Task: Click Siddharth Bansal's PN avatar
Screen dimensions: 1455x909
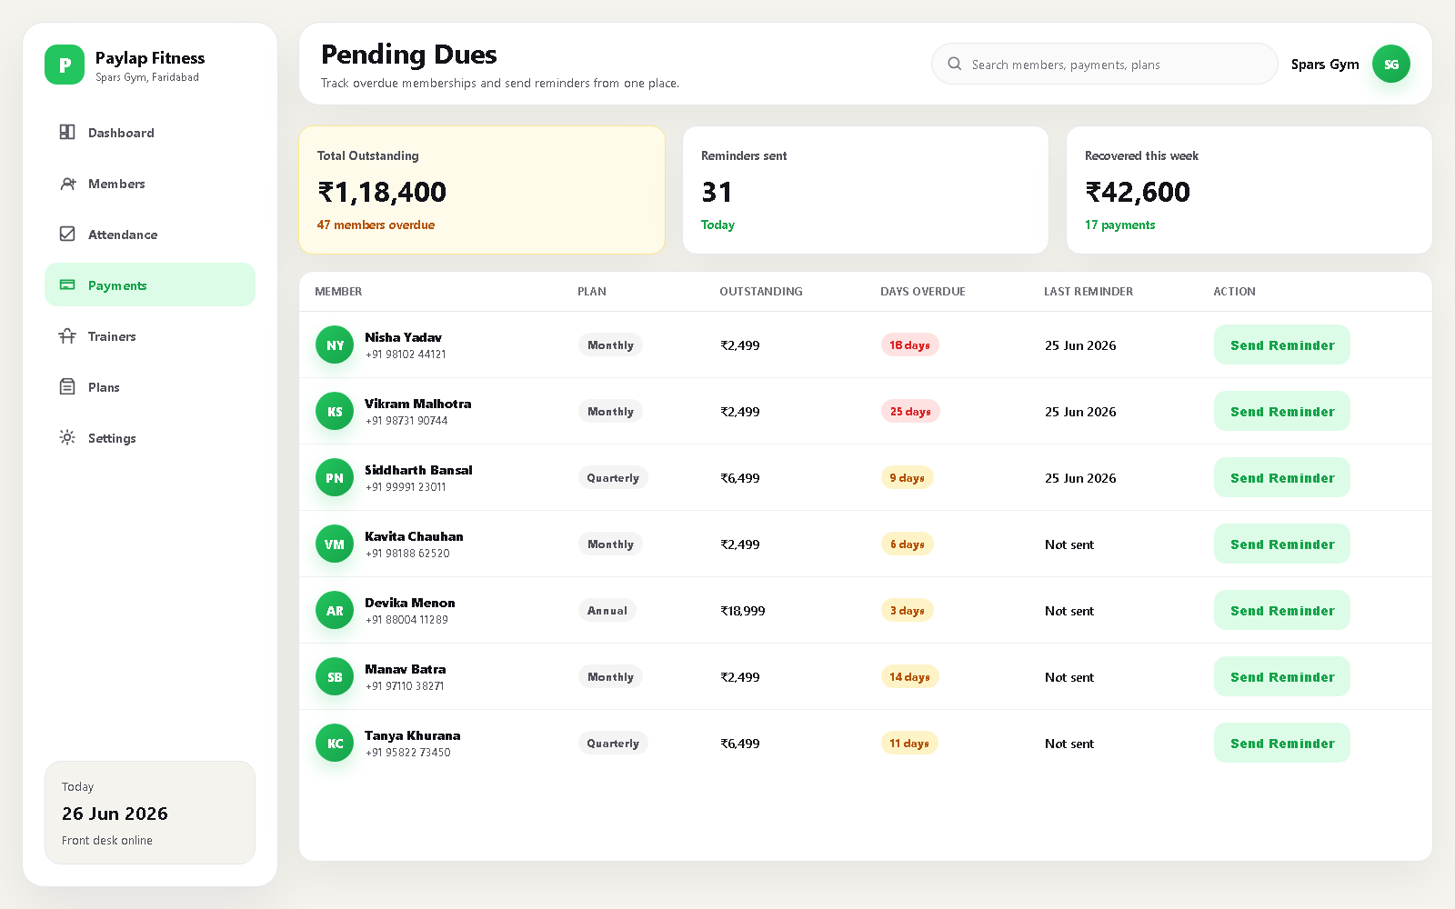Action: [335, 477]
